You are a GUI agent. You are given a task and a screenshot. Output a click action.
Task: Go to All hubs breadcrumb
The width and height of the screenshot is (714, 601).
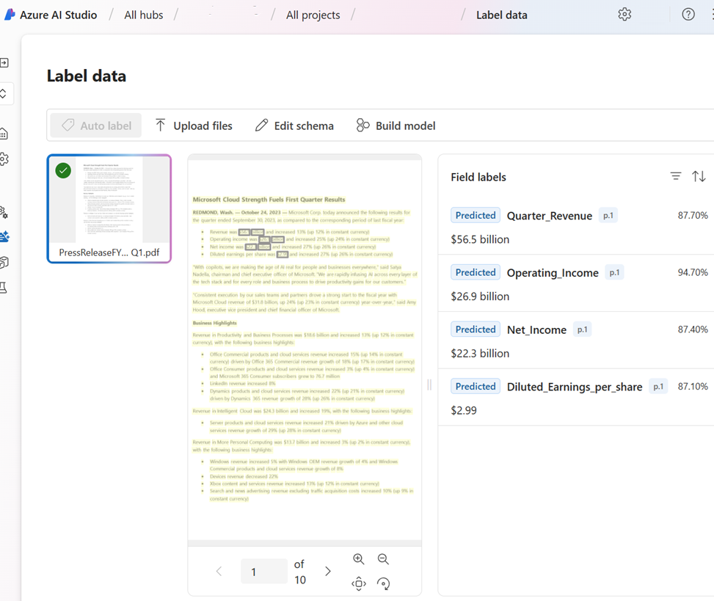[143, 15]
